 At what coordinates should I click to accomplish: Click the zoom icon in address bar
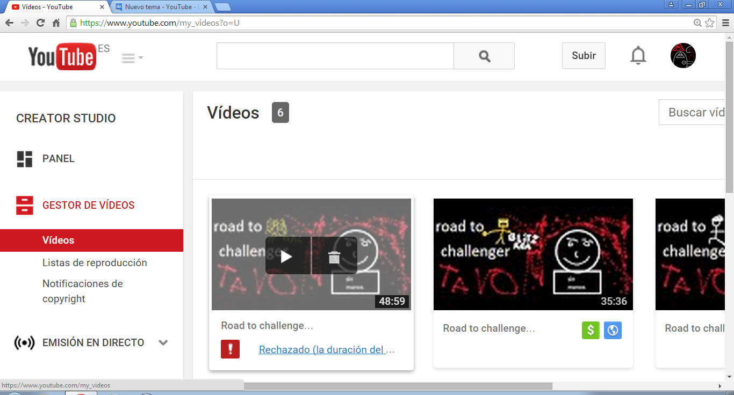[x=697, y=23]
